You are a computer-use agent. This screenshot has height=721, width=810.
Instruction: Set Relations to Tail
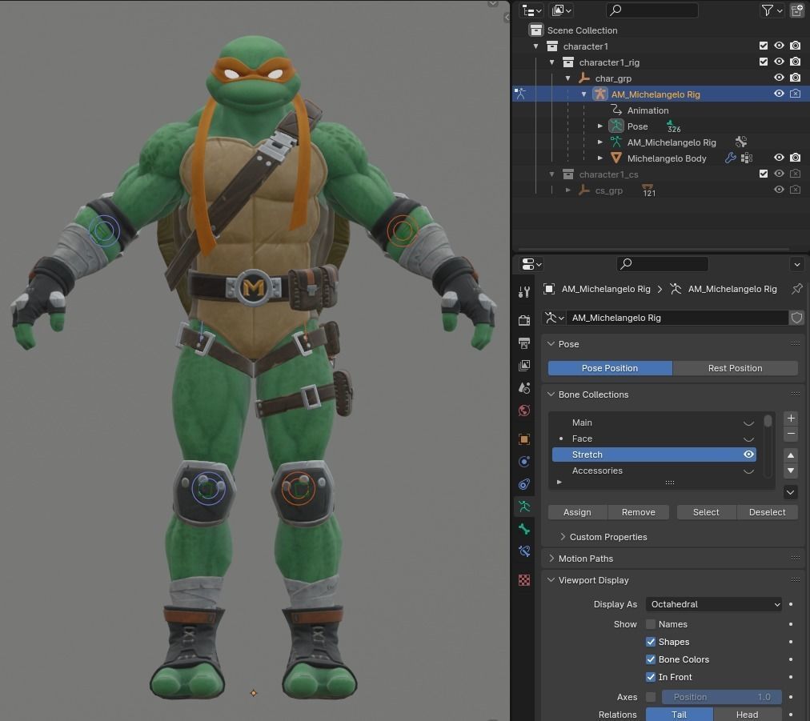(x=680, y=715)
